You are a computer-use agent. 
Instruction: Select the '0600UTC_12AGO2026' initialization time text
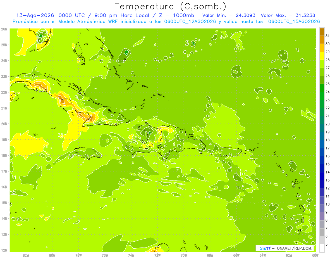(x=190, y=22)
